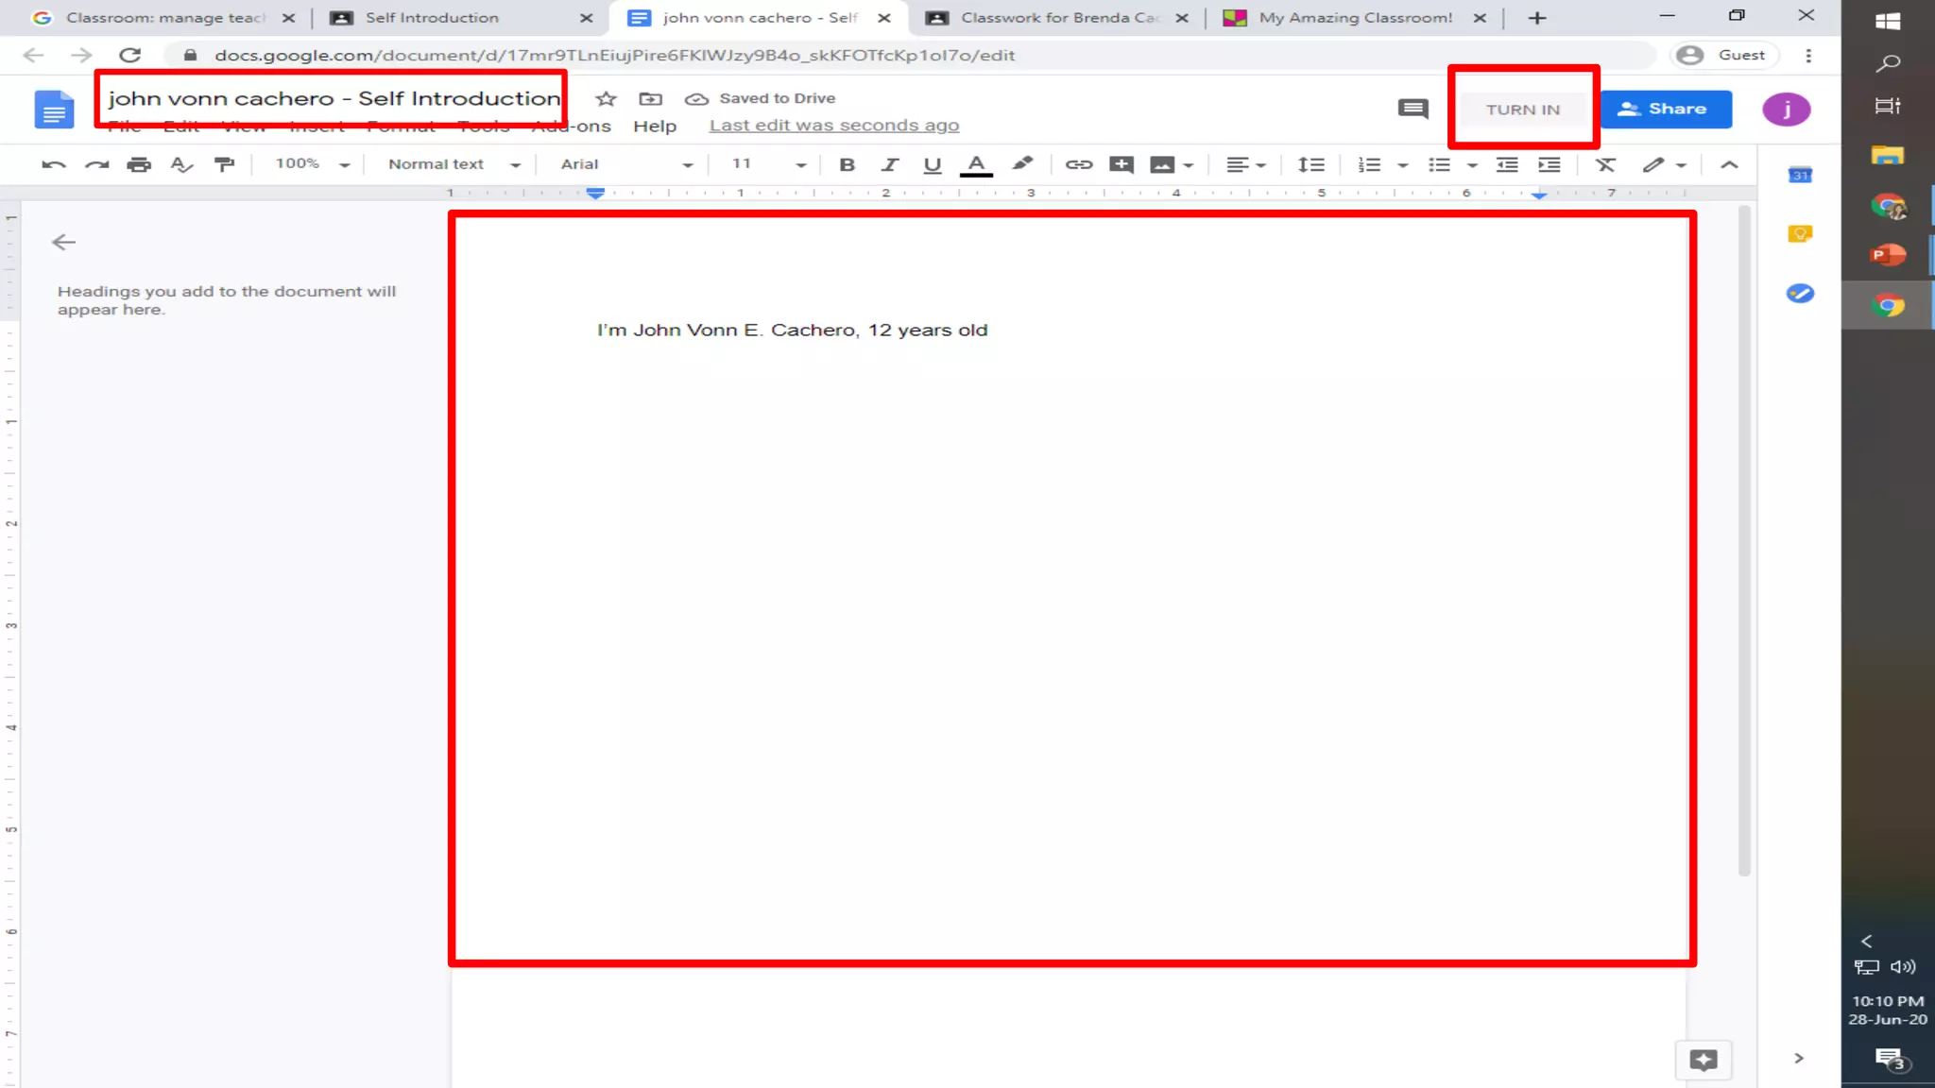Screen dimensions: 1935x1088
Task: Open the text alignment dropdown
Action: 1245,164
